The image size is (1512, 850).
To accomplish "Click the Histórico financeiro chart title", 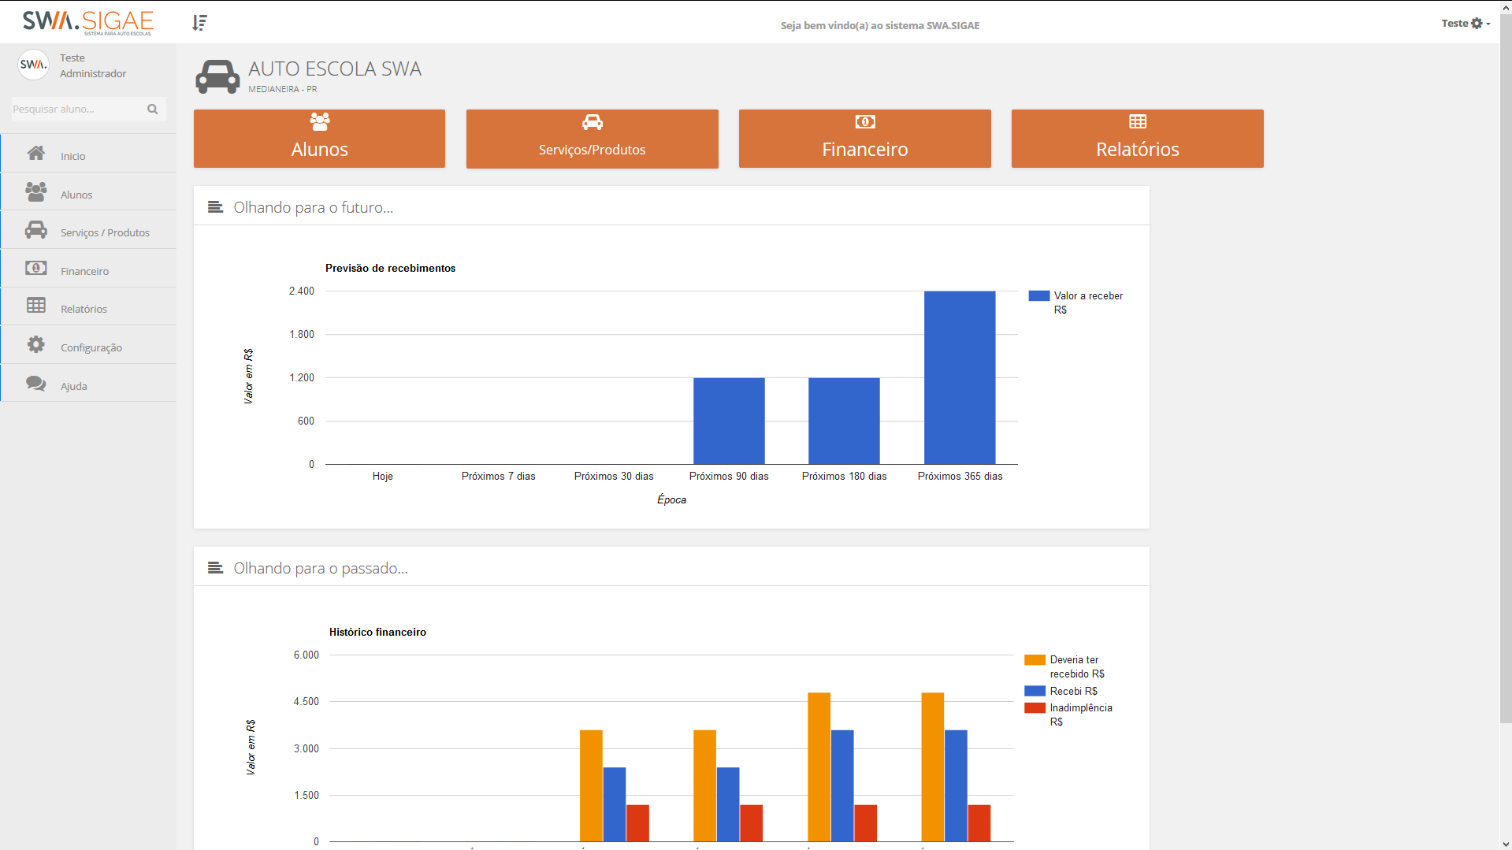I will tap(377, 632).
